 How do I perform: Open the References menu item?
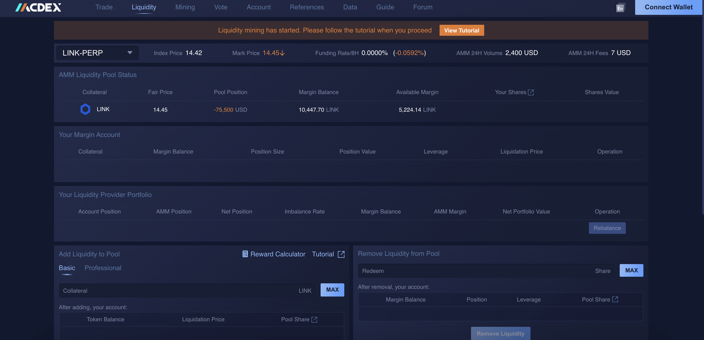(x=307, y=7)
